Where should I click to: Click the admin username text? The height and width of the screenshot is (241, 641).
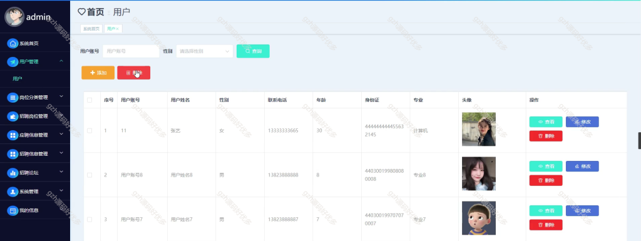click(x=38, y=17)
